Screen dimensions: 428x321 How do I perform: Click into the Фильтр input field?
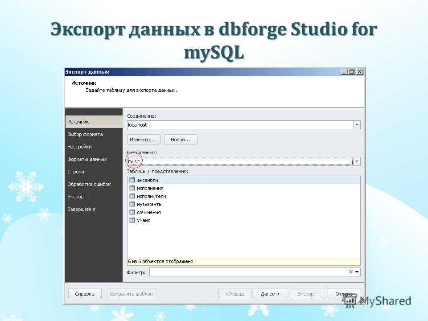point(248,272)
